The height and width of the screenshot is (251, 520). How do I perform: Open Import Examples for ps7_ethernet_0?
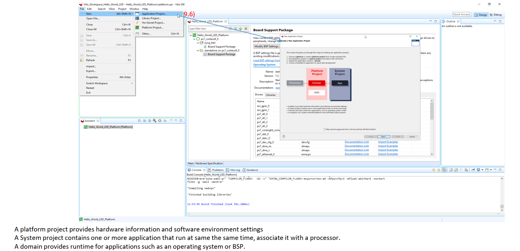(x=388, y=154)
